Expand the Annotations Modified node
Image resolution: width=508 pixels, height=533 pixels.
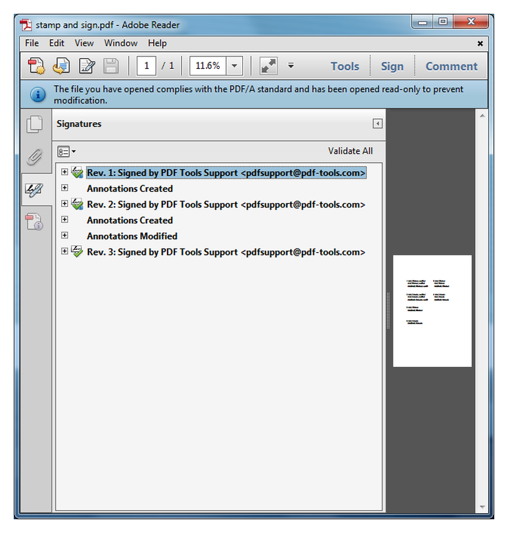point(65,235)
